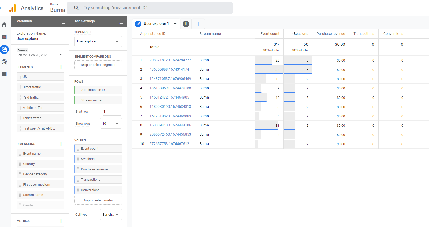
Task: Click the Explore icon in sidebar
Action: (4, 49)
